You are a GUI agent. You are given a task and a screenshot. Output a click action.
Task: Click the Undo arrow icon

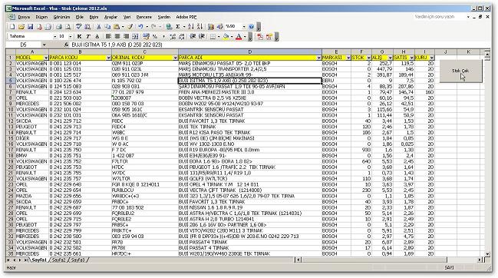pos(140,27)
